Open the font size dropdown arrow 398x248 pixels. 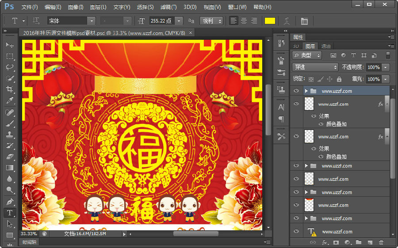[179, 21]
